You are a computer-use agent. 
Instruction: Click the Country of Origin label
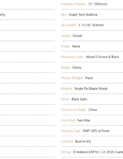pos(73,110)
